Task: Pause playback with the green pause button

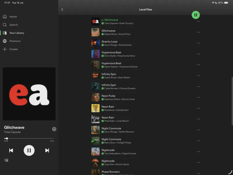Action: [x=196, y=15]
